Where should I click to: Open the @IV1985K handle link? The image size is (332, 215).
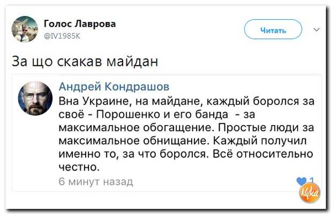click(62, 36)
